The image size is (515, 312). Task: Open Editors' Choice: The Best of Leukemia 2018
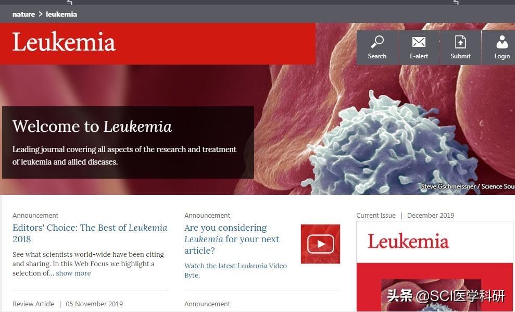click(90, 233)
